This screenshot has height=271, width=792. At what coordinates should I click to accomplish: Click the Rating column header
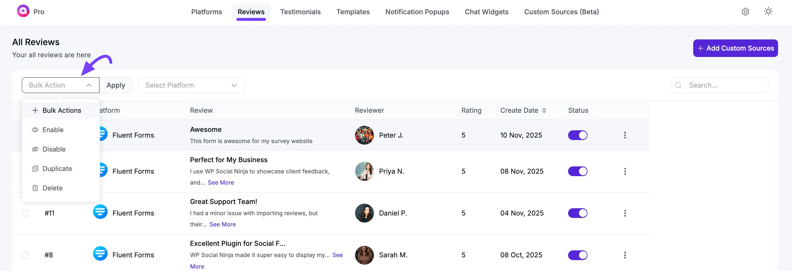[471, 110]
